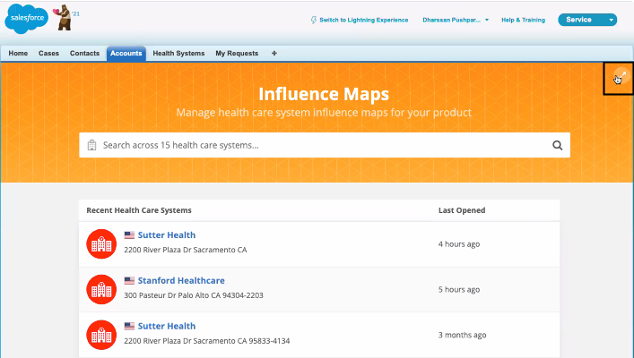The height and width of the screenshot is (358, 634).
Task: Open Help & Training link
Action: click(x=523, y=20)
